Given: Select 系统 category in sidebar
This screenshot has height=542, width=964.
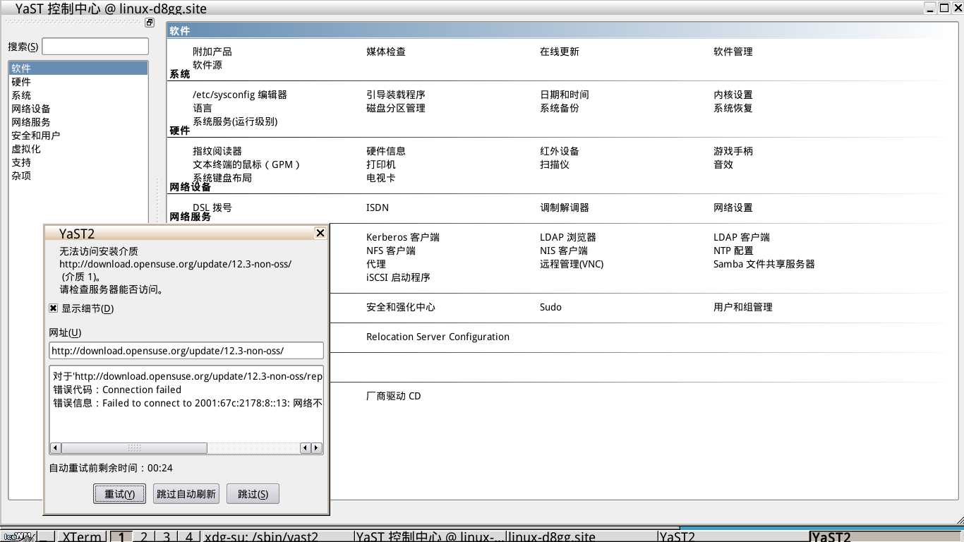Looking at the screenshot, I should click(x=78, y=95).
